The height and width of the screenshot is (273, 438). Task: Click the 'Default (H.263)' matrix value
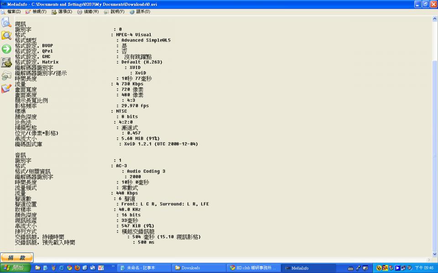click(x=141, y=62)
